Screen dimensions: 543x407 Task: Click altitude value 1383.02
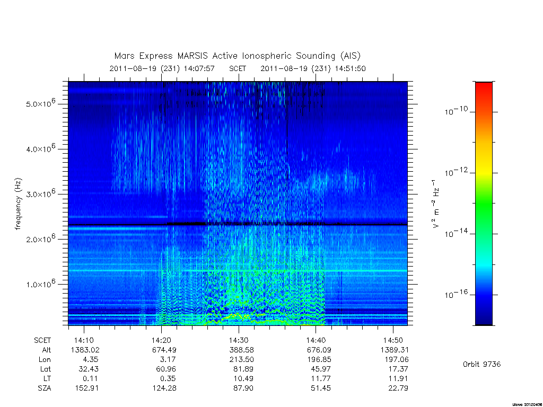(85, 350)
